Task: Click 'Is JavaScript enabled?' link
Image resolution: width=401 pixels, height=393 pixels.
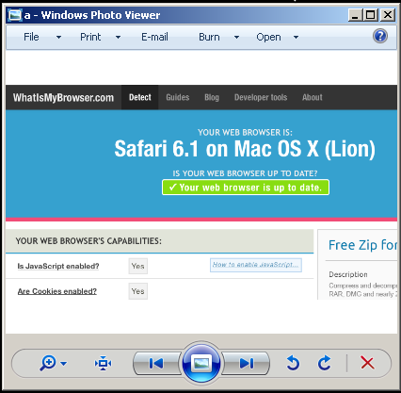Action: click(x=58, y=266)
